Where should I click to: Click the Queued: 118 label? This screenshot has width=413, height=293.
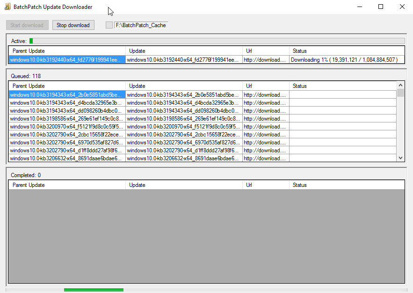[x=26, y=76]
